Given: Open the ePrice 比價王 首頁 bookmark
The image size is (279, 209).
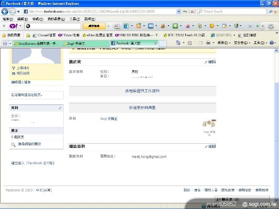Looking at the screenshot, I should [x=98, y=35].
